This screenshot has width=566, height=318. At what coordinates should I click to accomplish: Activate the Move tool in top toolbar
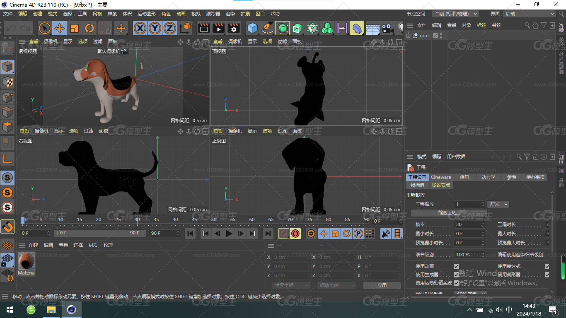click(60, 28)
